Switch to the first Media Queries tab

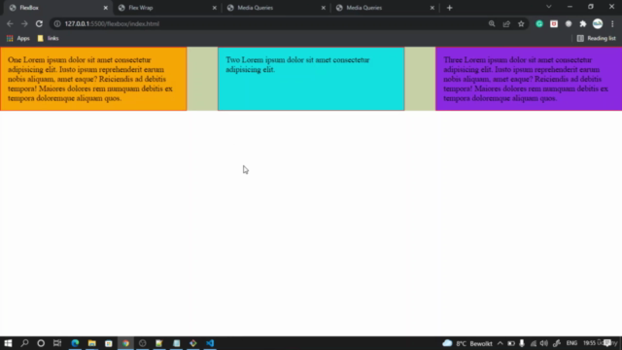(276, 8)
